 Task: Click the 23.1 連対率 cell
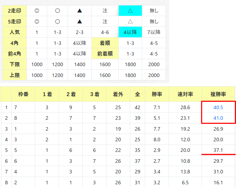coord(185,118)
